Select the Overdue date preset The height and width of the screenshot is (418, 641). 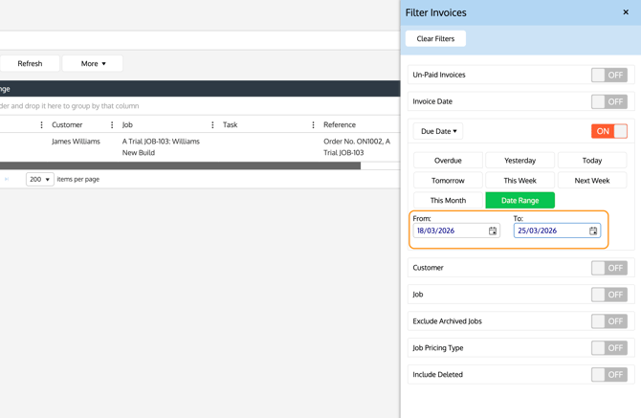[x=448, y=161]
